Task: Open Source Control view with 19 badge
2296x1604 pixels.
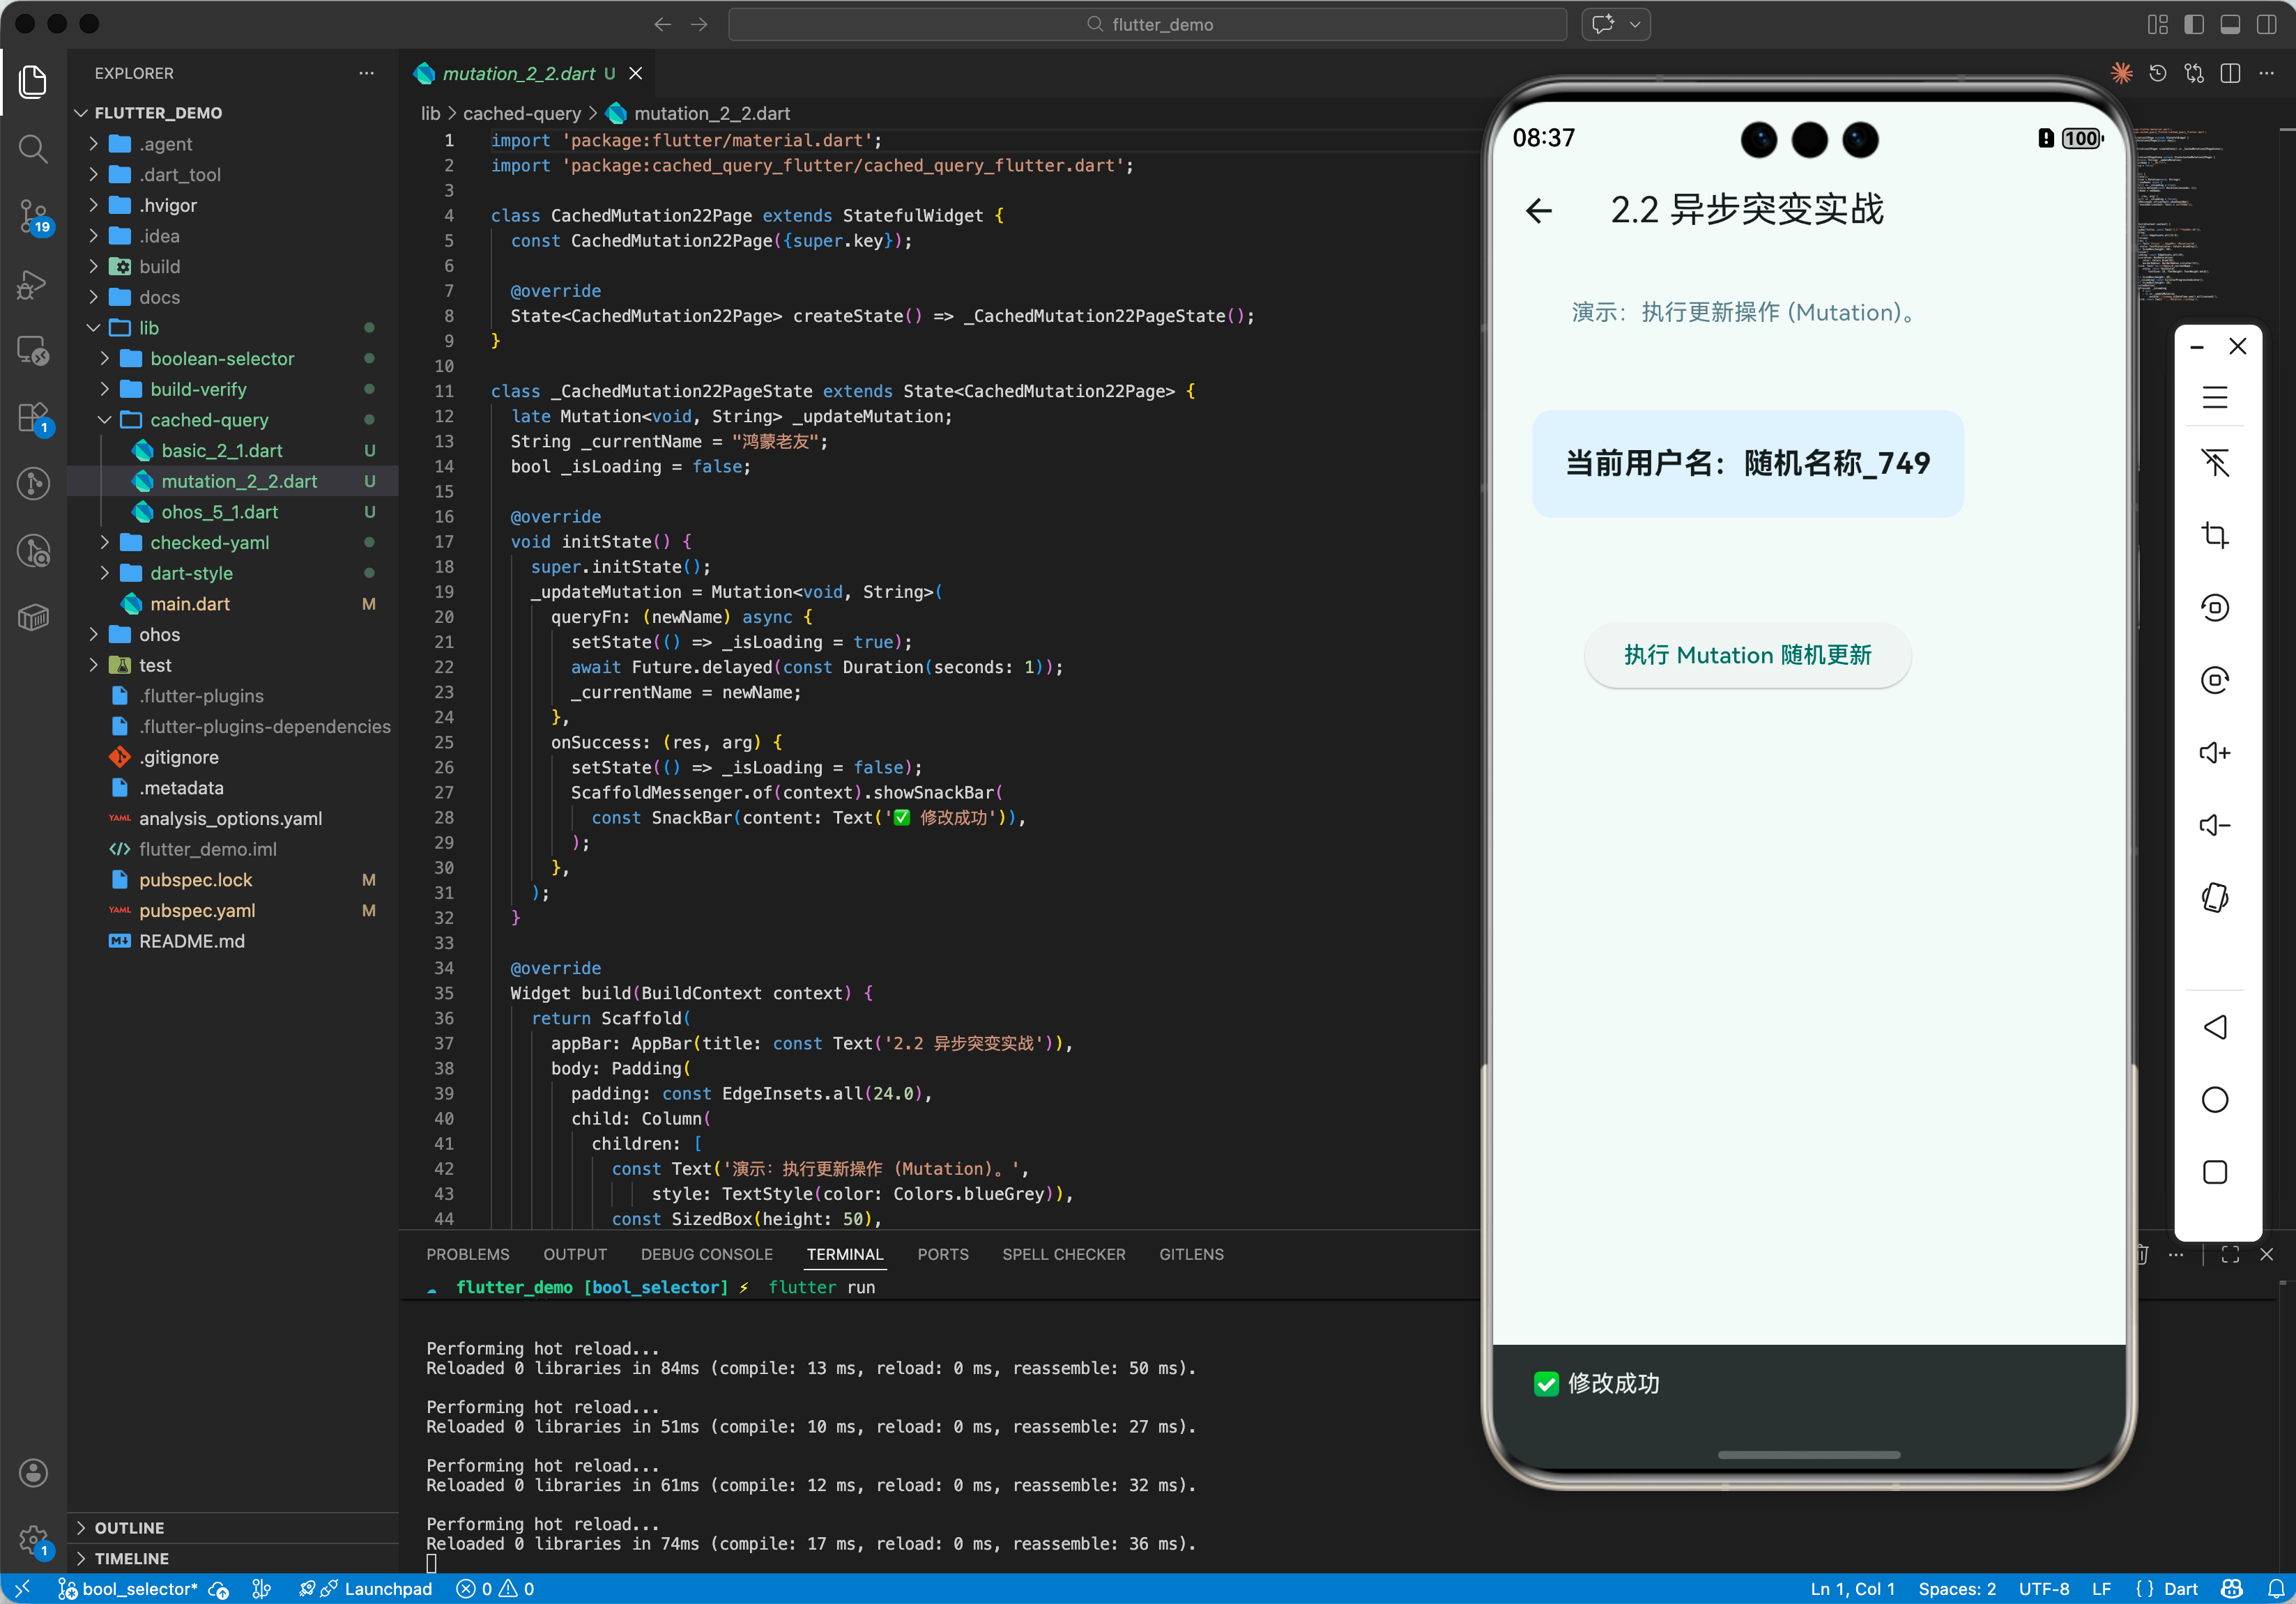Action: click(x=33, y=215)
